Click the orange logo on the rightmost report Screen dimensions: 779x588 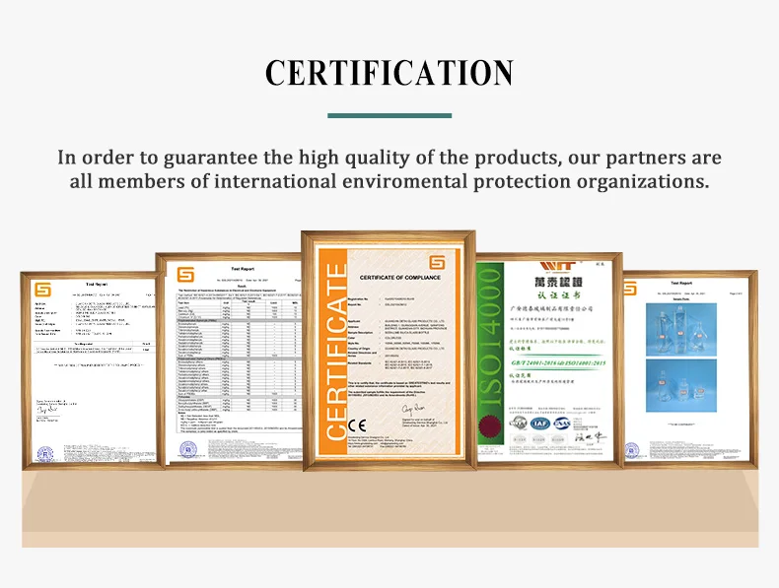pos(630,289)
